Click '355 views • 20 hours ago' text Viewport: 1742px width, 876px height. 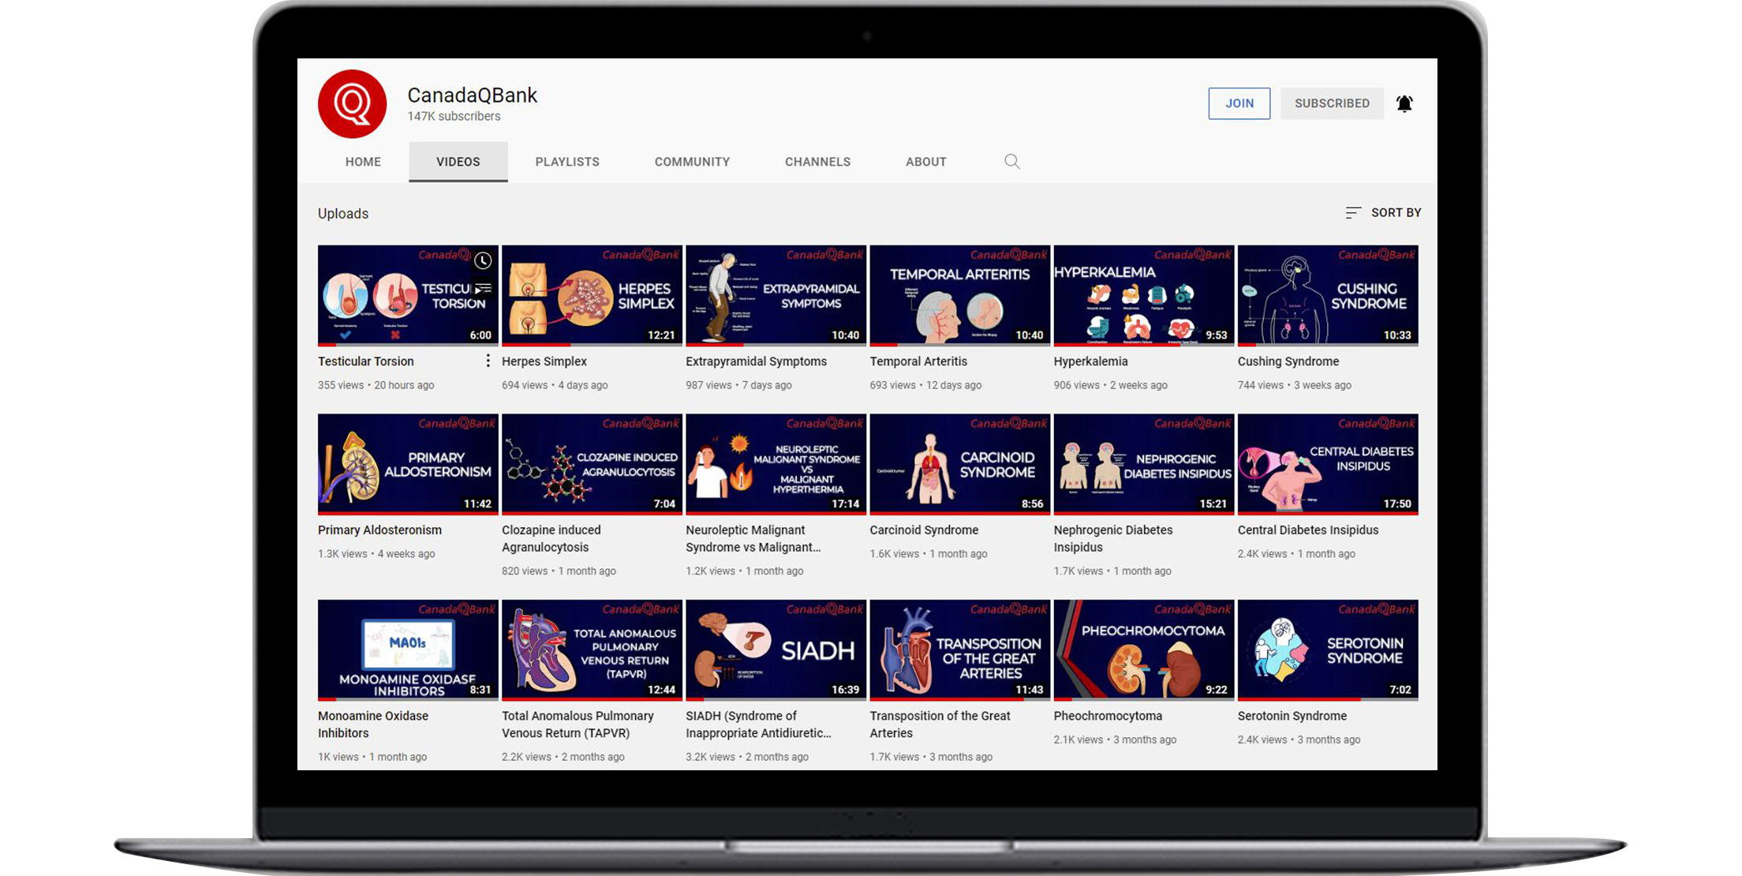(x=376, y=385)
